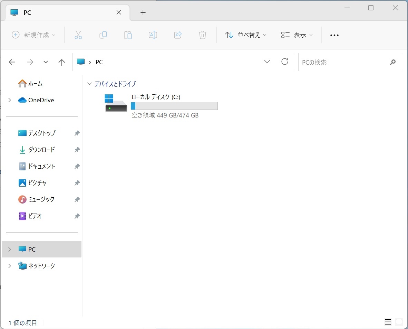408x329 pixels.
Task: Select the Local Disk (C:) drive icon
Action: 116,103
